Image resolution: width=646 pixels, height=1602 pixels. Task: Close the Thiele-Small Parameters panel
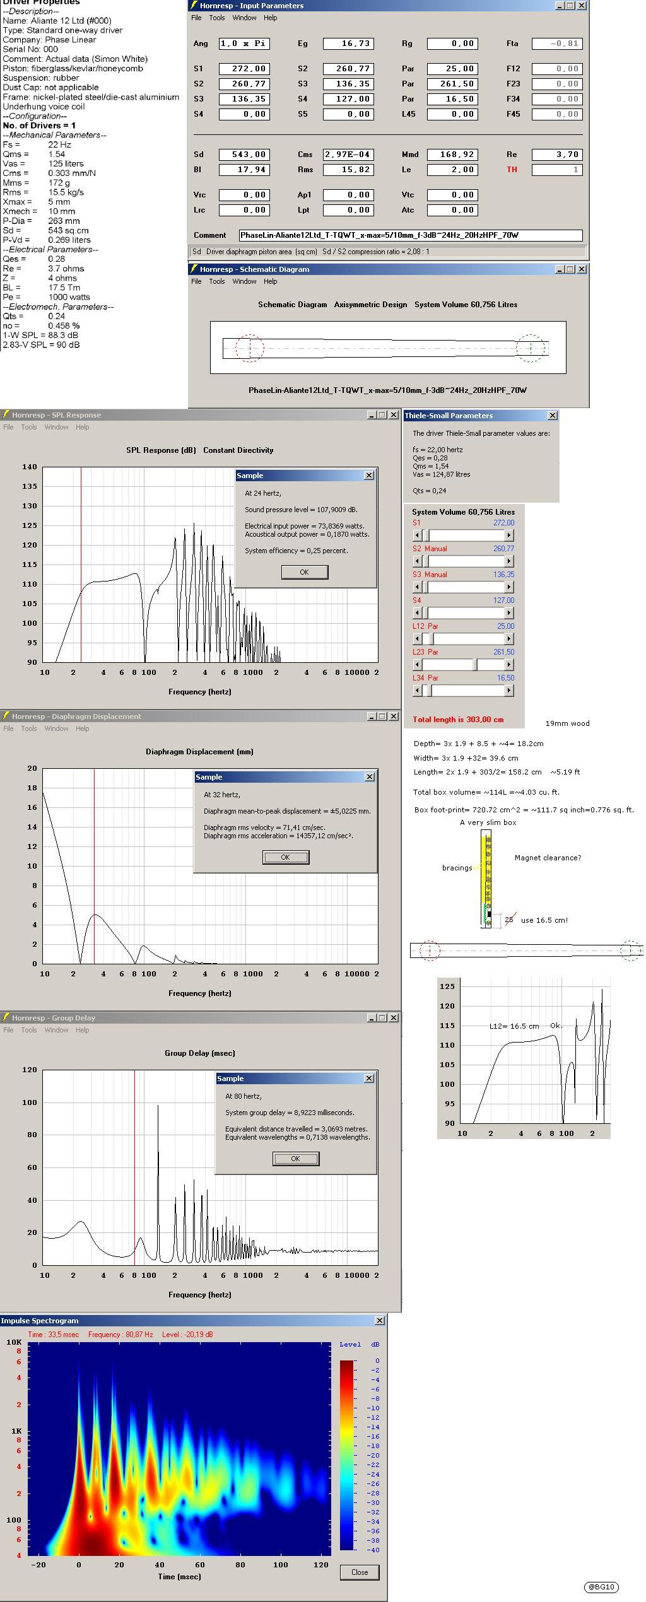[553, 416]
